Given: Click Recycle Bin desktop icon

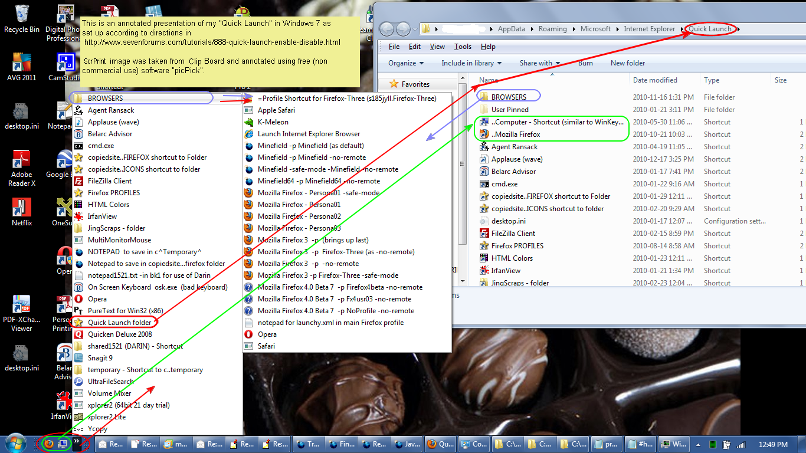Looking at the screenshot, I should tap(22, 18).
